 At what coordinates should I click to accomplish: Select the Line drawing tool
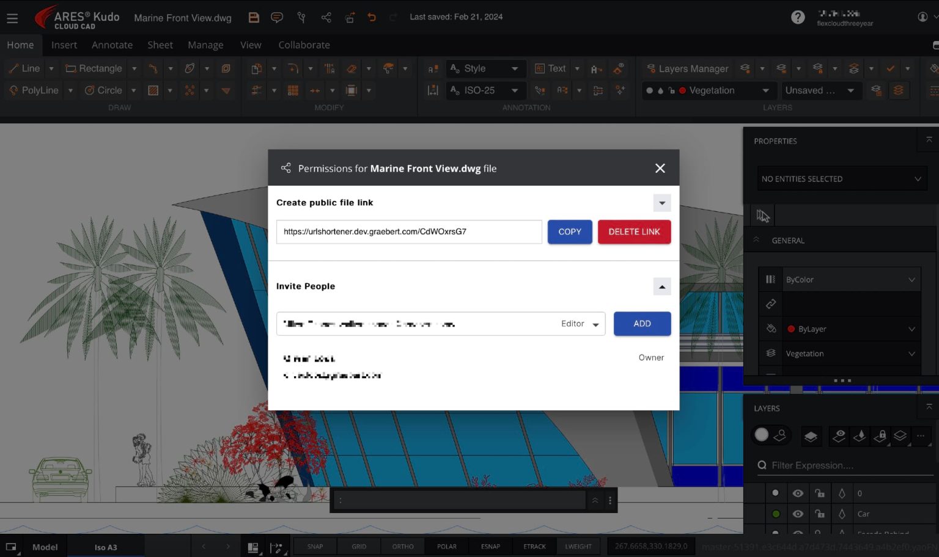coord(24,68)
